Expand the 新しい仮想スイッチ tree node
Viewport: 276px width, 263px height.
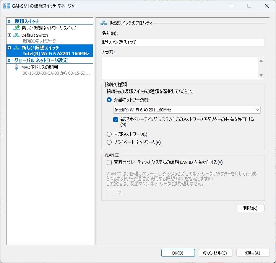coord(9,47)
